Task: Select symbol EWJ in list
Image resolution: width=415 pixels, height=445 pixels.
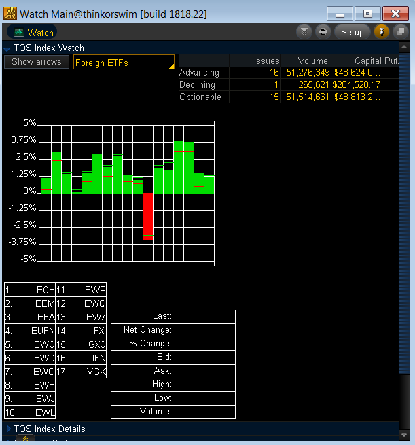Action: [30, 399]
